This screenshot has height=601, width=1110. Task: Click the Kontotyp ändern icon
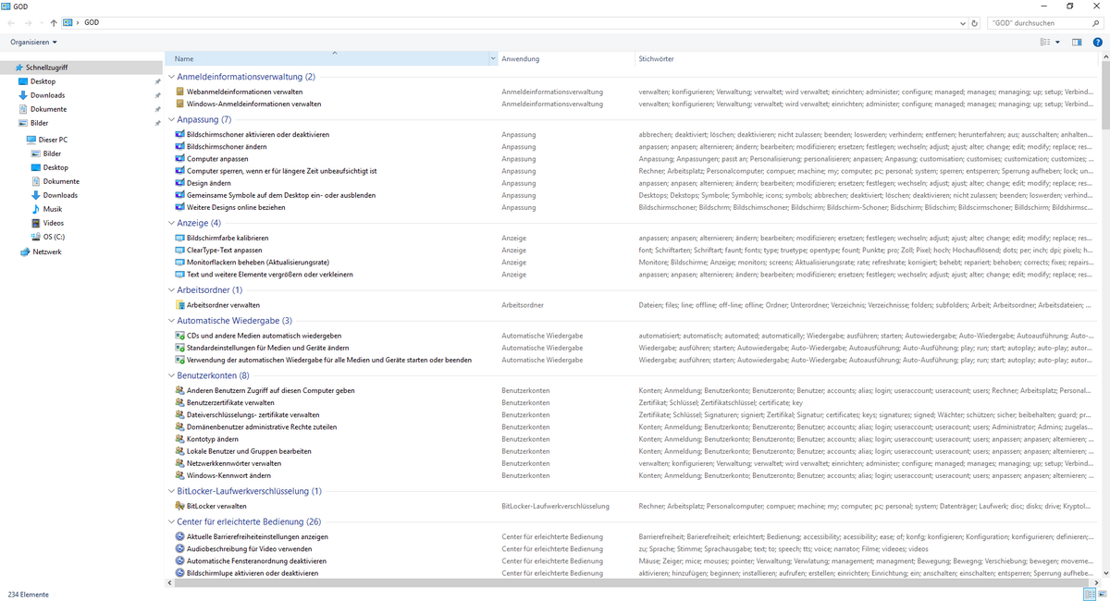179,439
